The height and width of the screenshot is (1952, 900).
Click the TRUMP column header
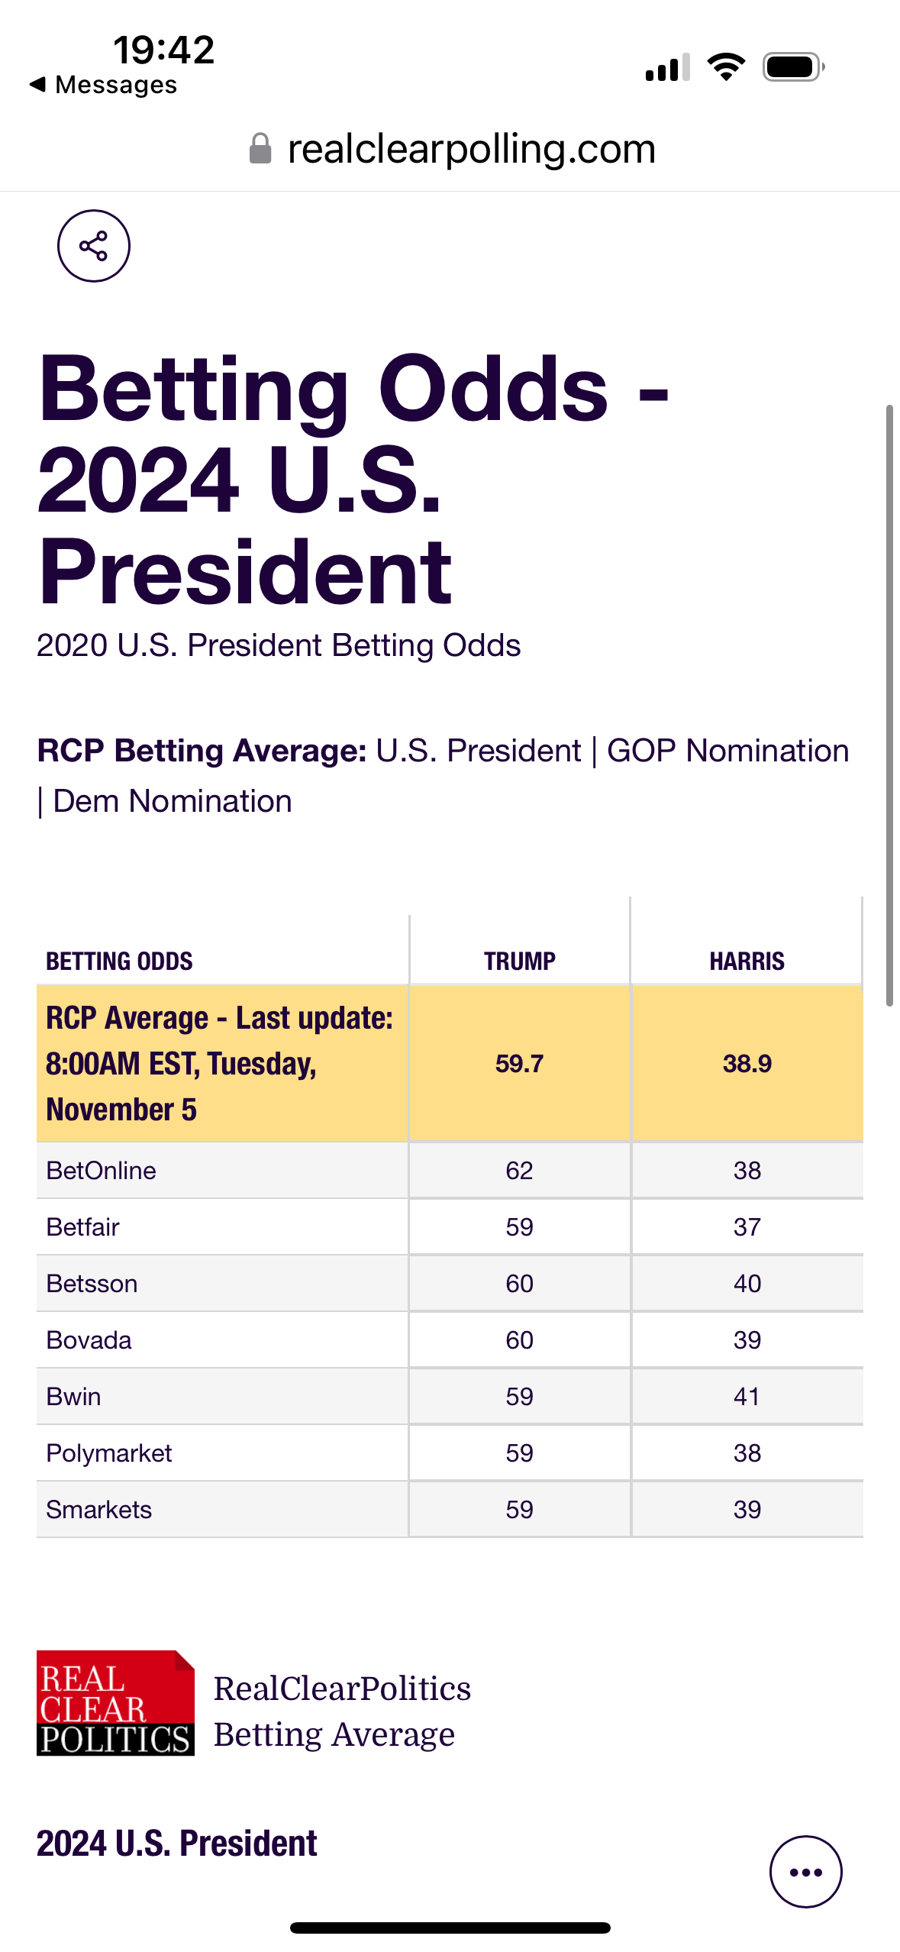(x=520, y=961)
